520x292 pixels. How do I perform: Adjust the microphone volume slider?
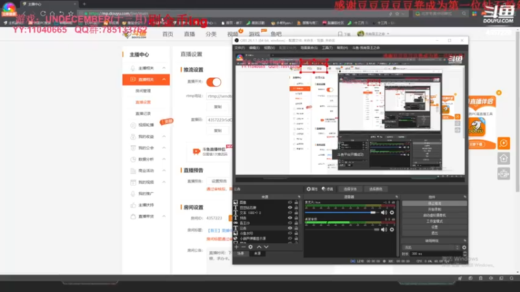coord(342,213)
